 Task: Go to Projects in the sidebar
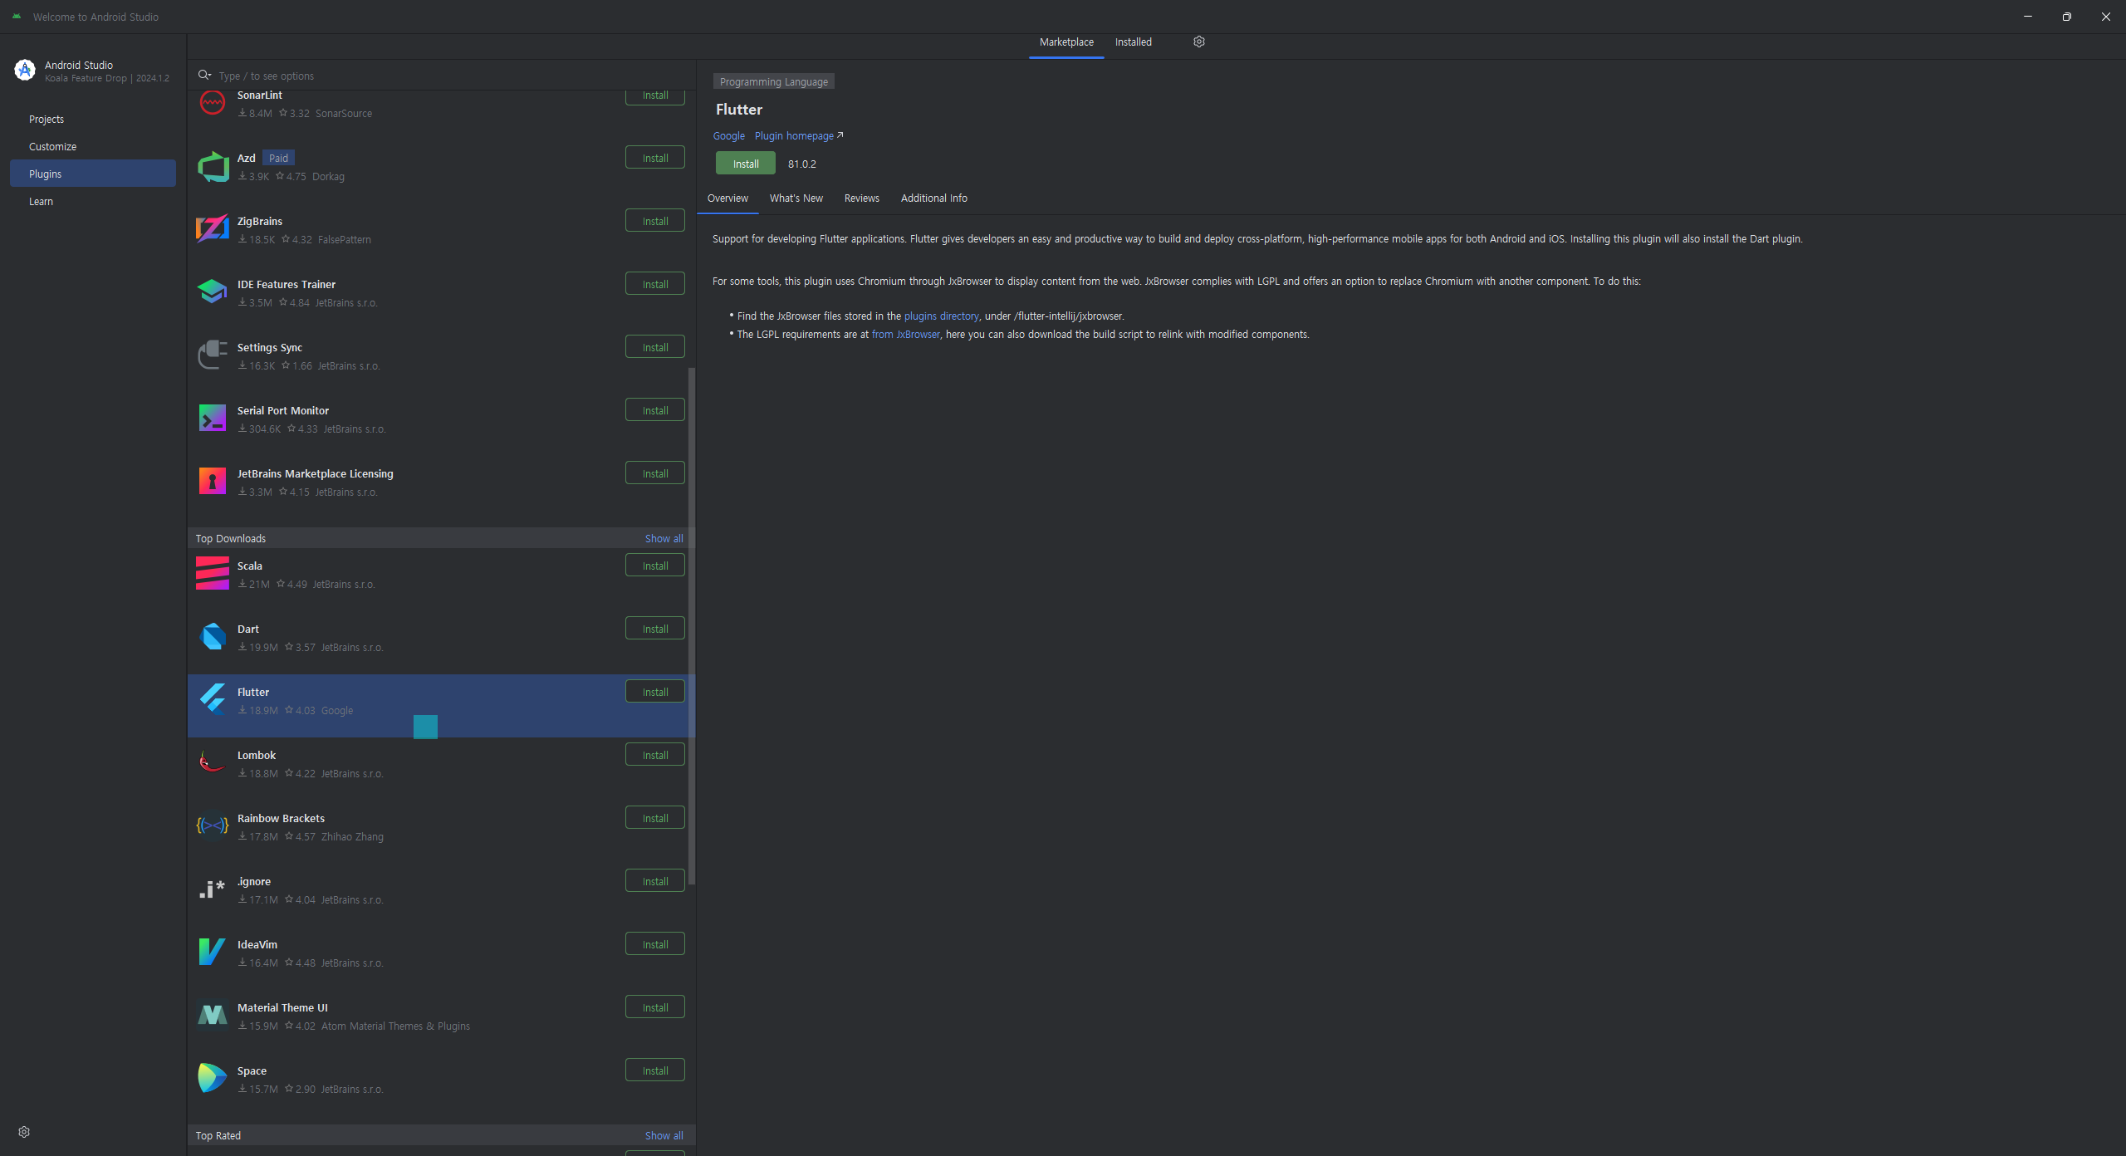pyautogui.click(x=47, y=119)
